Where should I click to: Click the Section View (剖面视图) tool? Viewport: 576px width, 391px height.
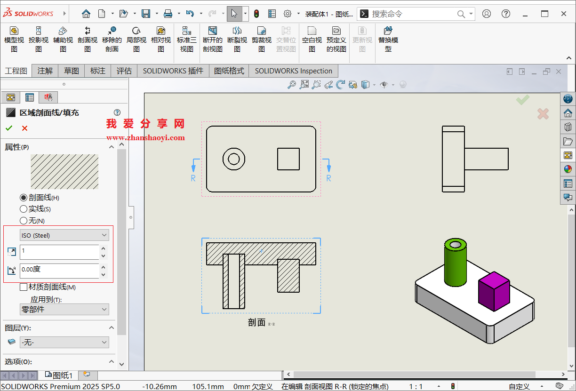click(88, 39)
